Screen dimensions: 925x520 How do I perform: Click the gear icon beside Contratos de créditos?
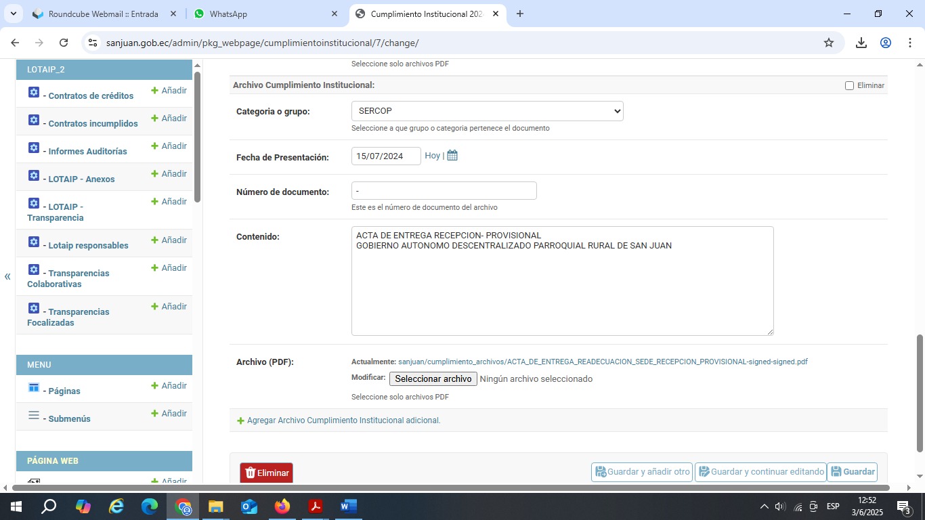click(34, 92)
